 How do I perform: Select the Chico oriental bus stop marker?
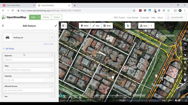tap(162, 78)
